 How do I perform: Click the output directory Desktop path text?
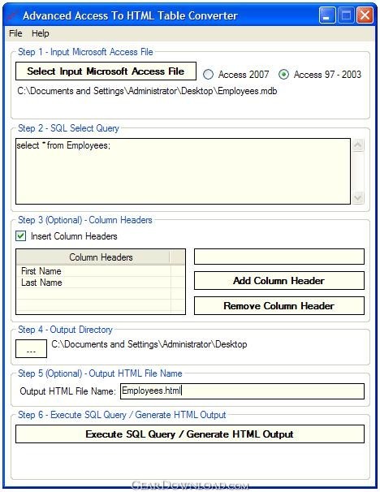[x=149, y=344]
